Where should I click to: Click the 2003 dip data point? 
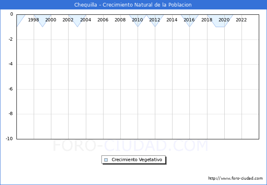77,27
